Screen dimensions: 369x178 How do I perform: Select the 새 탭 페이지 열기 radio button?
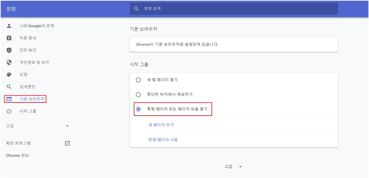click(x=138, y=80)
